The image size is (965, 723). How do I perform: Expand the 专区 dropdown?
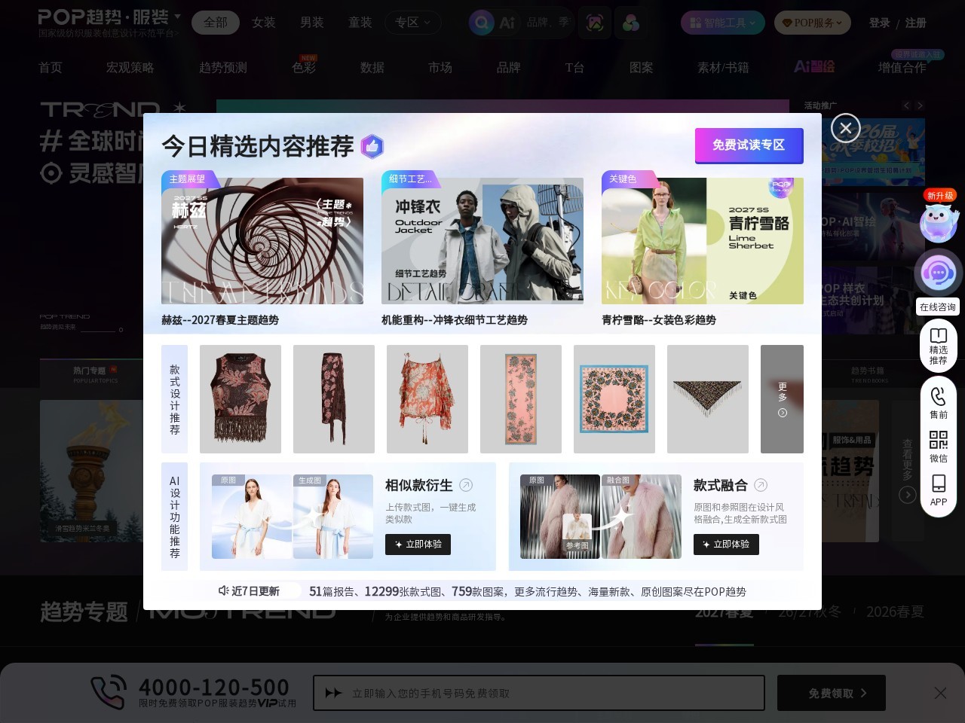pyautogui.click(x=413, y=23)
